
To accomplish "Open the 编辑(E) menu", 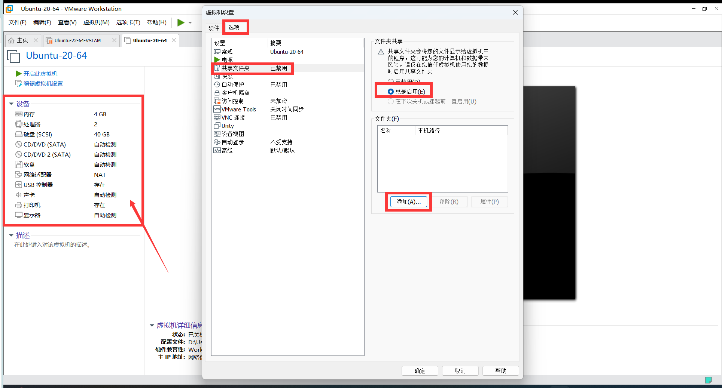I will [x=42, y=22].
